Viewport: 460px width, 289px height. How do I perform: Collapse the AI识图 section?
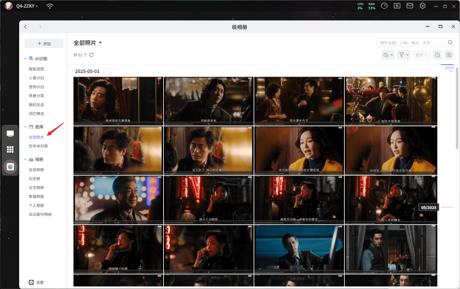(25, 59)
